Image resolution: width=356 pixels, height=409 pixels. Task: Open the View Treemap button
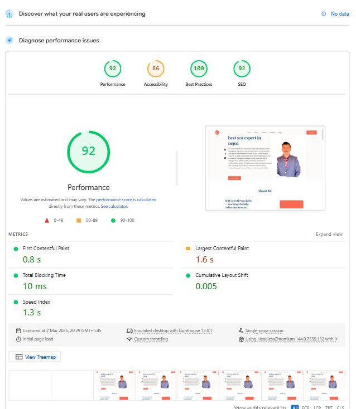35,357
